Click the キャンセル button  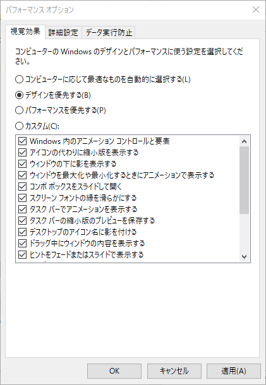pyautogui.click(x=174, y=370)
